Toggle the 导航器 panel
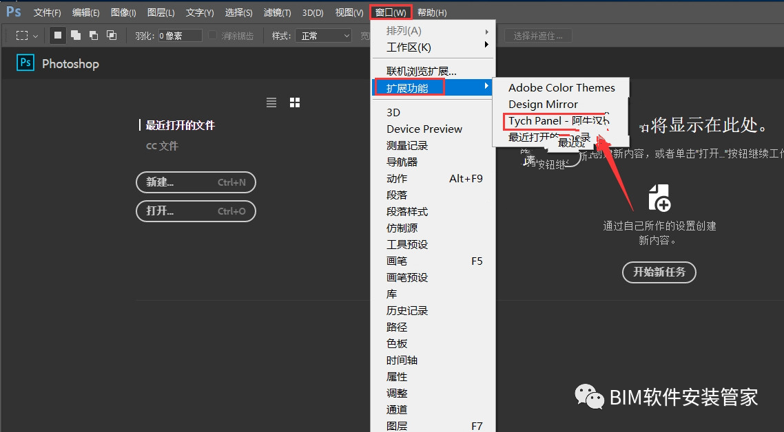The width and height of the screenshot is (784, 432). (x=433, y=162)
